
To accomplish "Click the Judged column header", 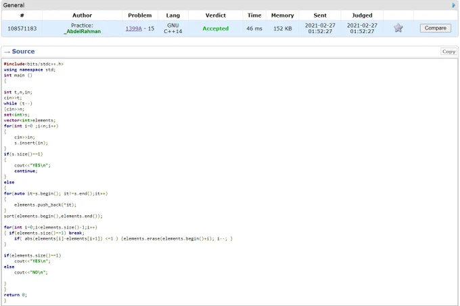I will 362,16.
